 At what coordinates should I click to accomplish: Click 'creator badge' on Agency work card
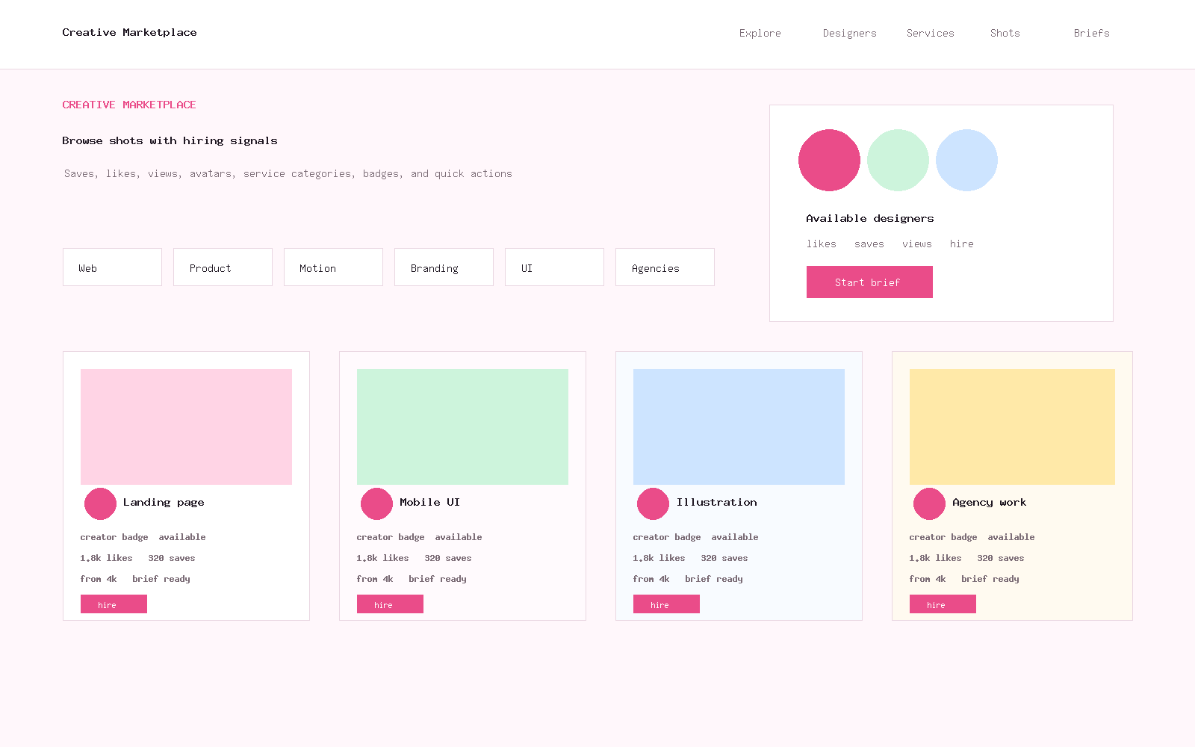coord(943,537)
